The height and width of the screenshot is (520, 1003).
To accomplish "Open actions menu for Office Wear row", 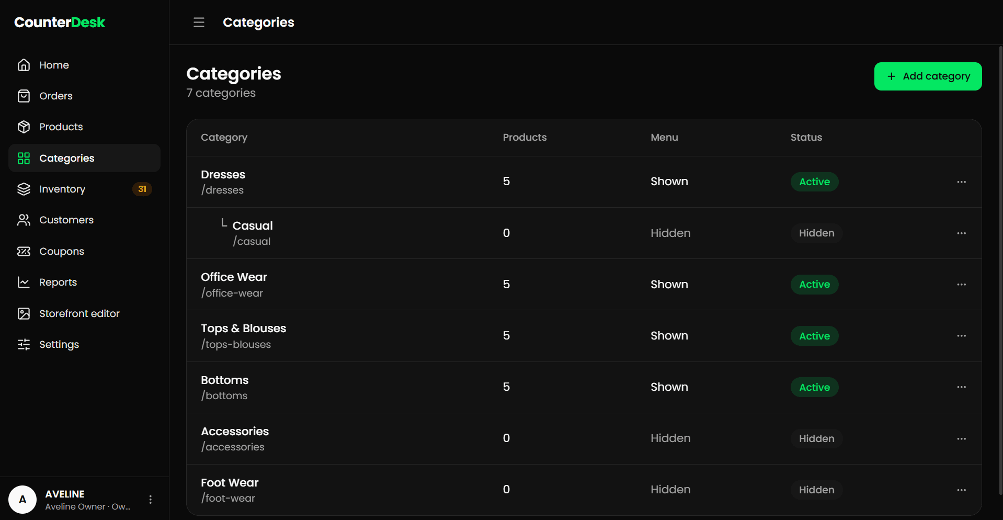I will [x=961, y=284].
